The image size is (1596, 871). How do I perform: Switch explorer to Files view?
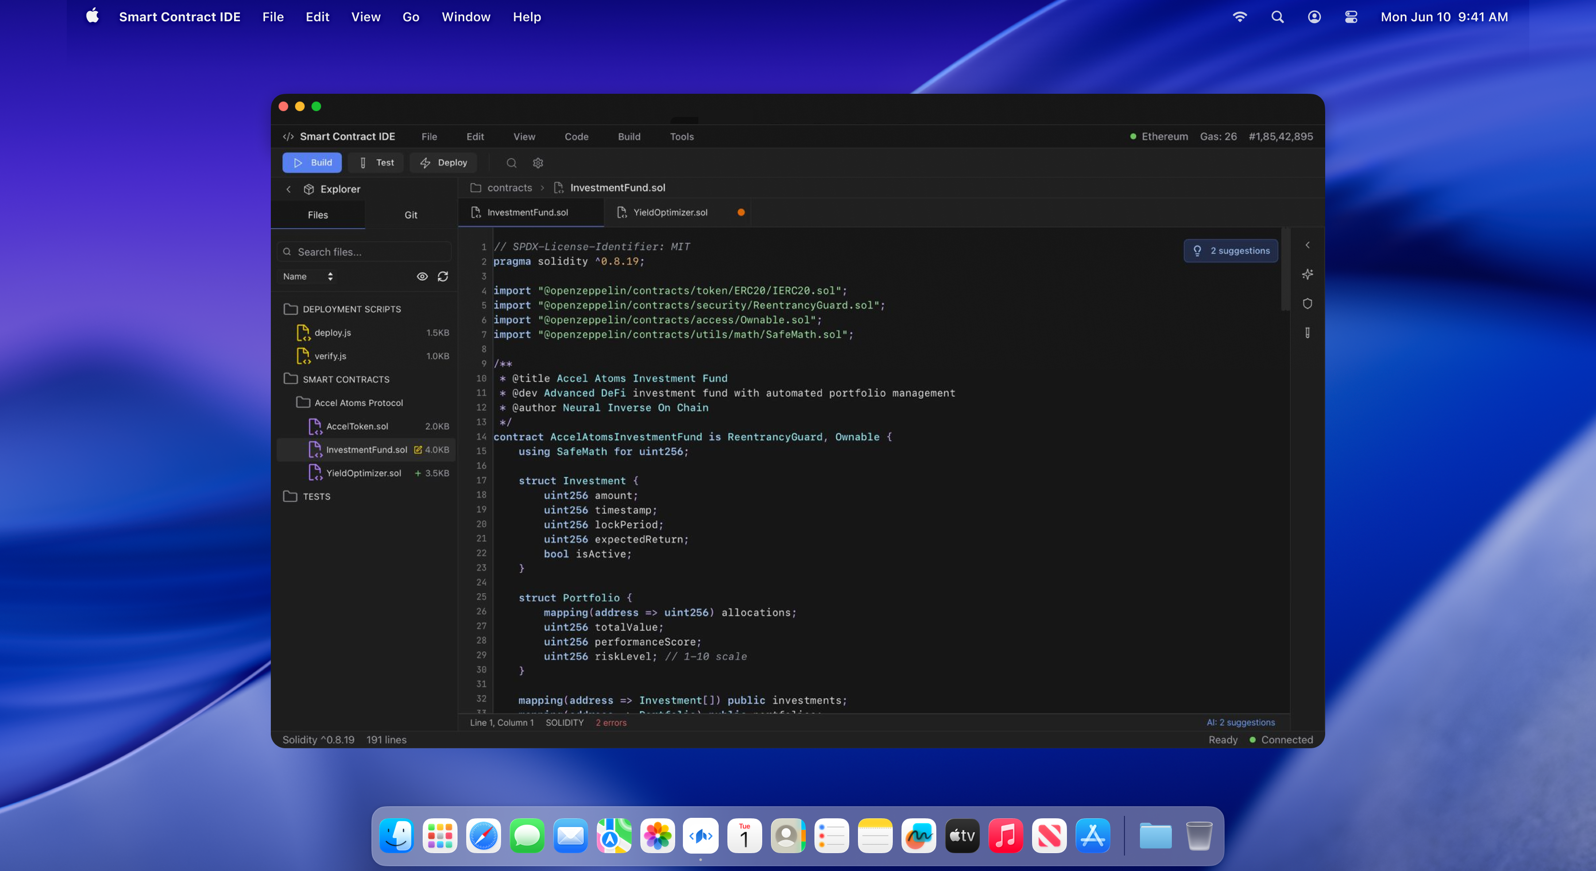pyautogui.click(x=318, y=215)
